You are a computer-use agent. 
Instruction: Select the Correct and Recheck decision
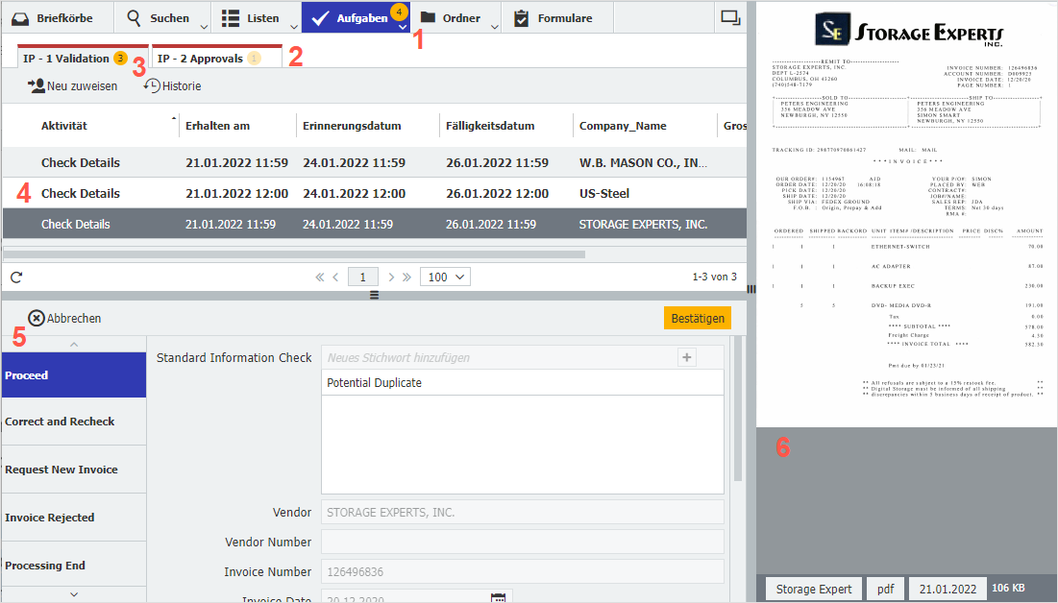click(74, 422)
